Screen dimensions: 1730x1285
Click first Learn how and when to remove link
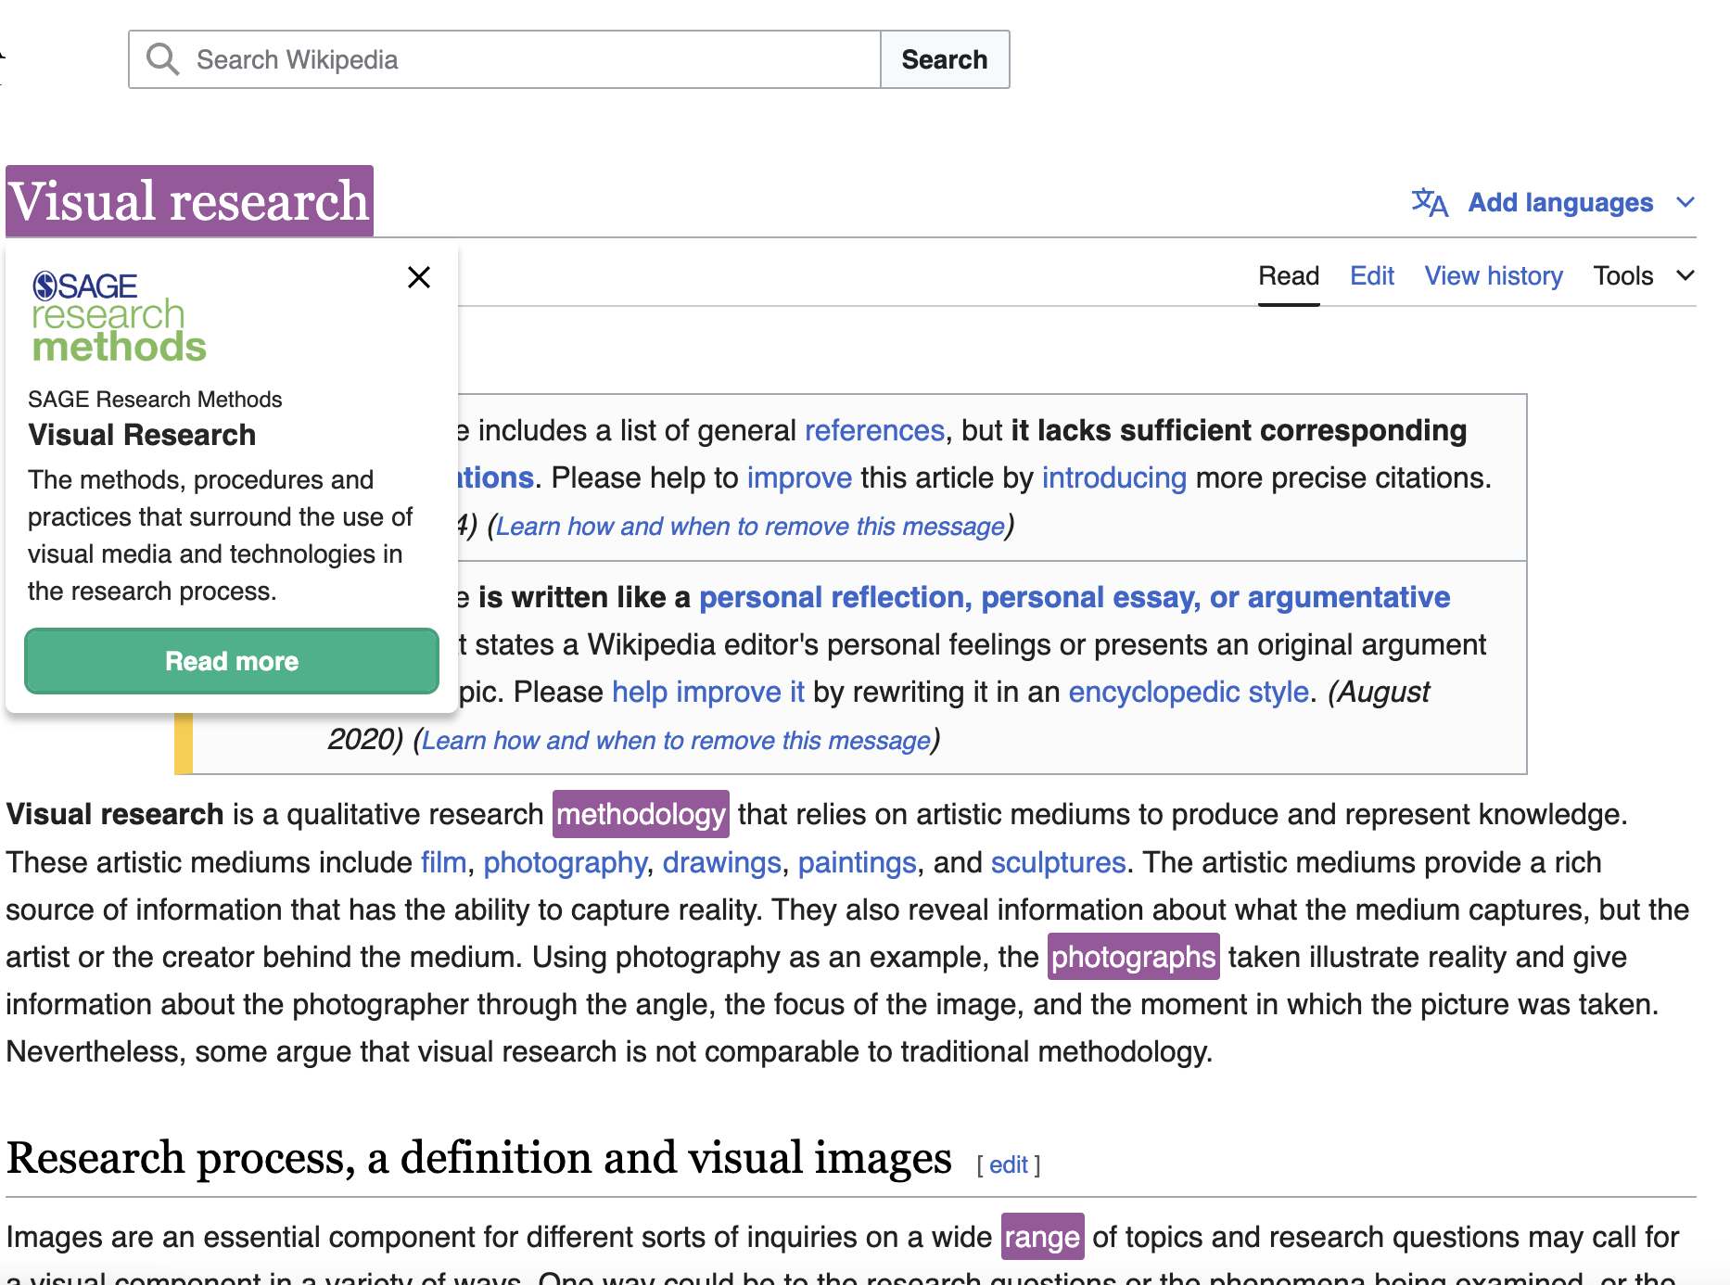750,526
